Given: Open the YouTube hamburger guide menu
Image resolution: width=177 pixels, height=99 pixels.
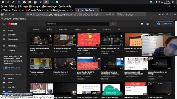Looking at the screenshot, I should click(x=4, y=24).
